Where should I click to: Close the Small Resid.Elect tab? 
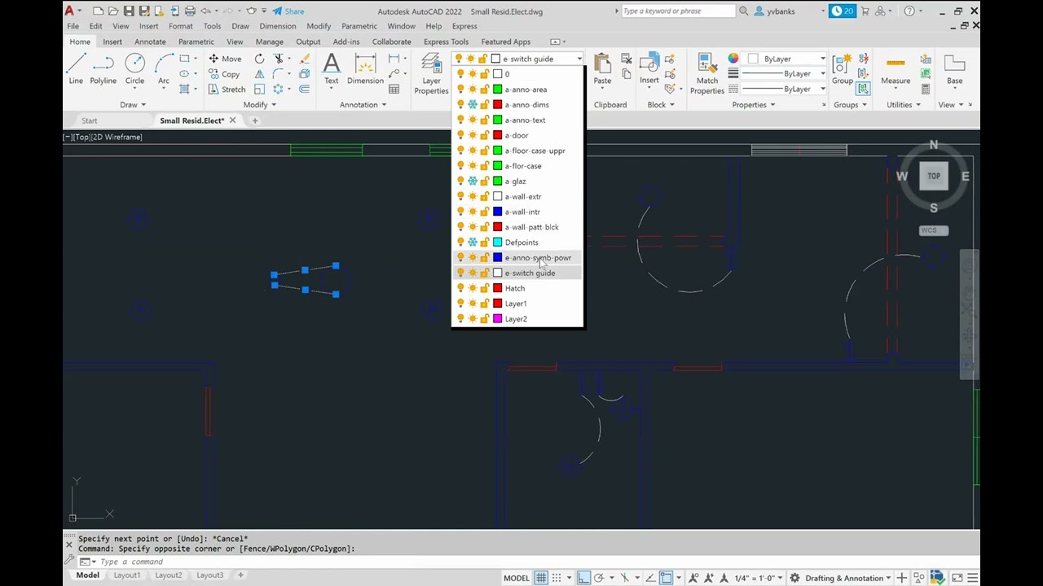(x=232, y=120)
